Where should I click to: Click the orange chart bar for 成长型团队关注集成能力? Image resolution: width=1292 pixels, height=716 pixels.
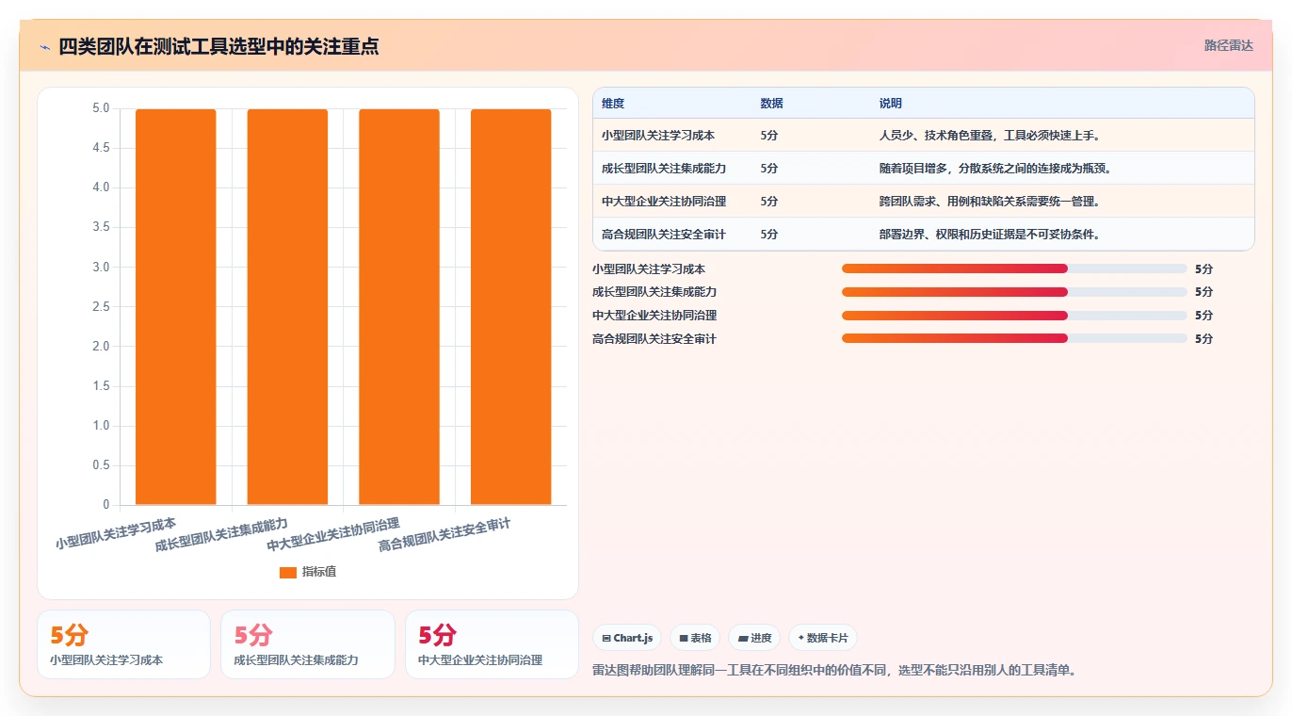tap(287, 307)
